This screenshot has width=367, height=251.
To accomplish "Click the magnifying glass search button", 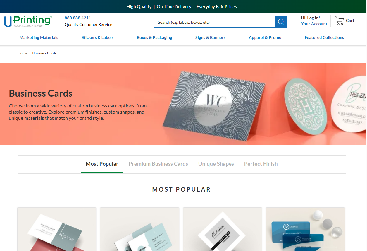I will [x=281, y=22].
